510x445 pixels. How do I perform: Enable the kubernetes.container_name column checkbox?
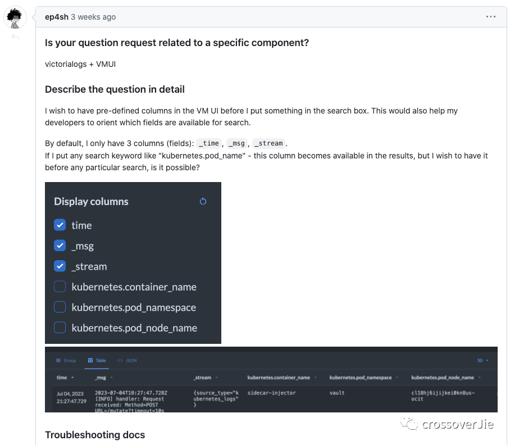click(60, 287)
